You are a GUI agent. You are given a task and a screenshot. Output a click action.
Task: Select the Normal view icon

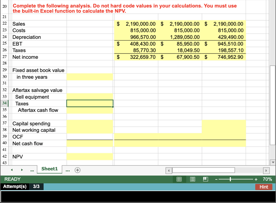coord(179,179)
